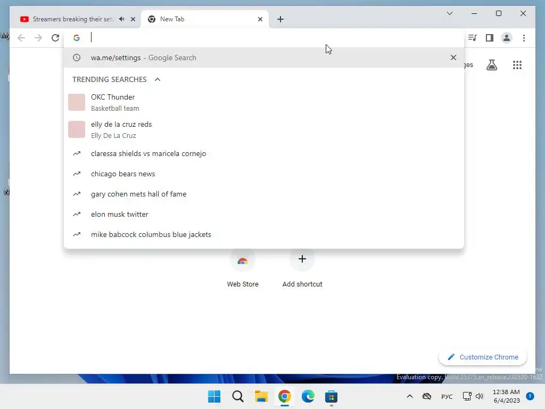Open a new tab with the plus button
The image size is (545, 409).
tap(280, 19)
